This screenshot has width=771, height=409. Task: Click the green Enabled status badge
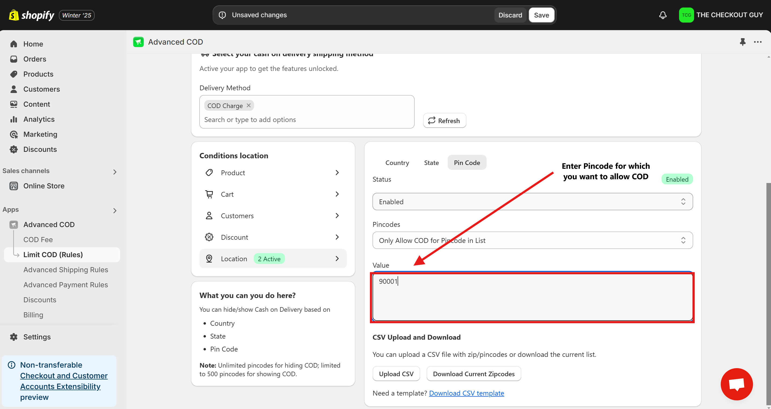pyautogui.click(x=677, y=179)
